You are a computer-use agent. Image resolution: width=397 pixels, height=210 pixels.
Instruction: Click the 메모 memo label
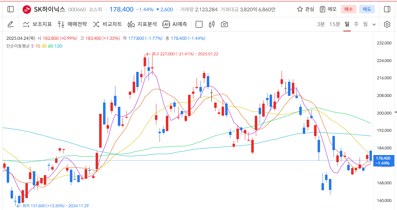point(332,9)
